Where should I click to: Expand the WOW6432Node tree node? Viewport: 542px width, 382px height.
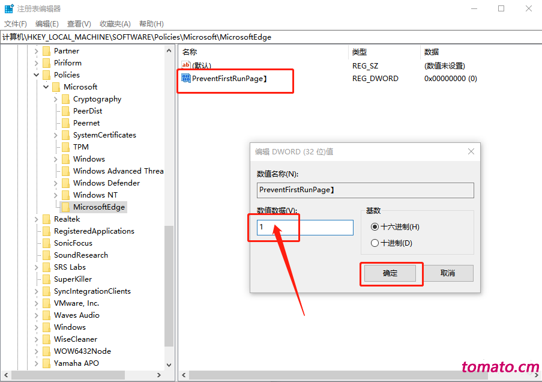(36, 351)
